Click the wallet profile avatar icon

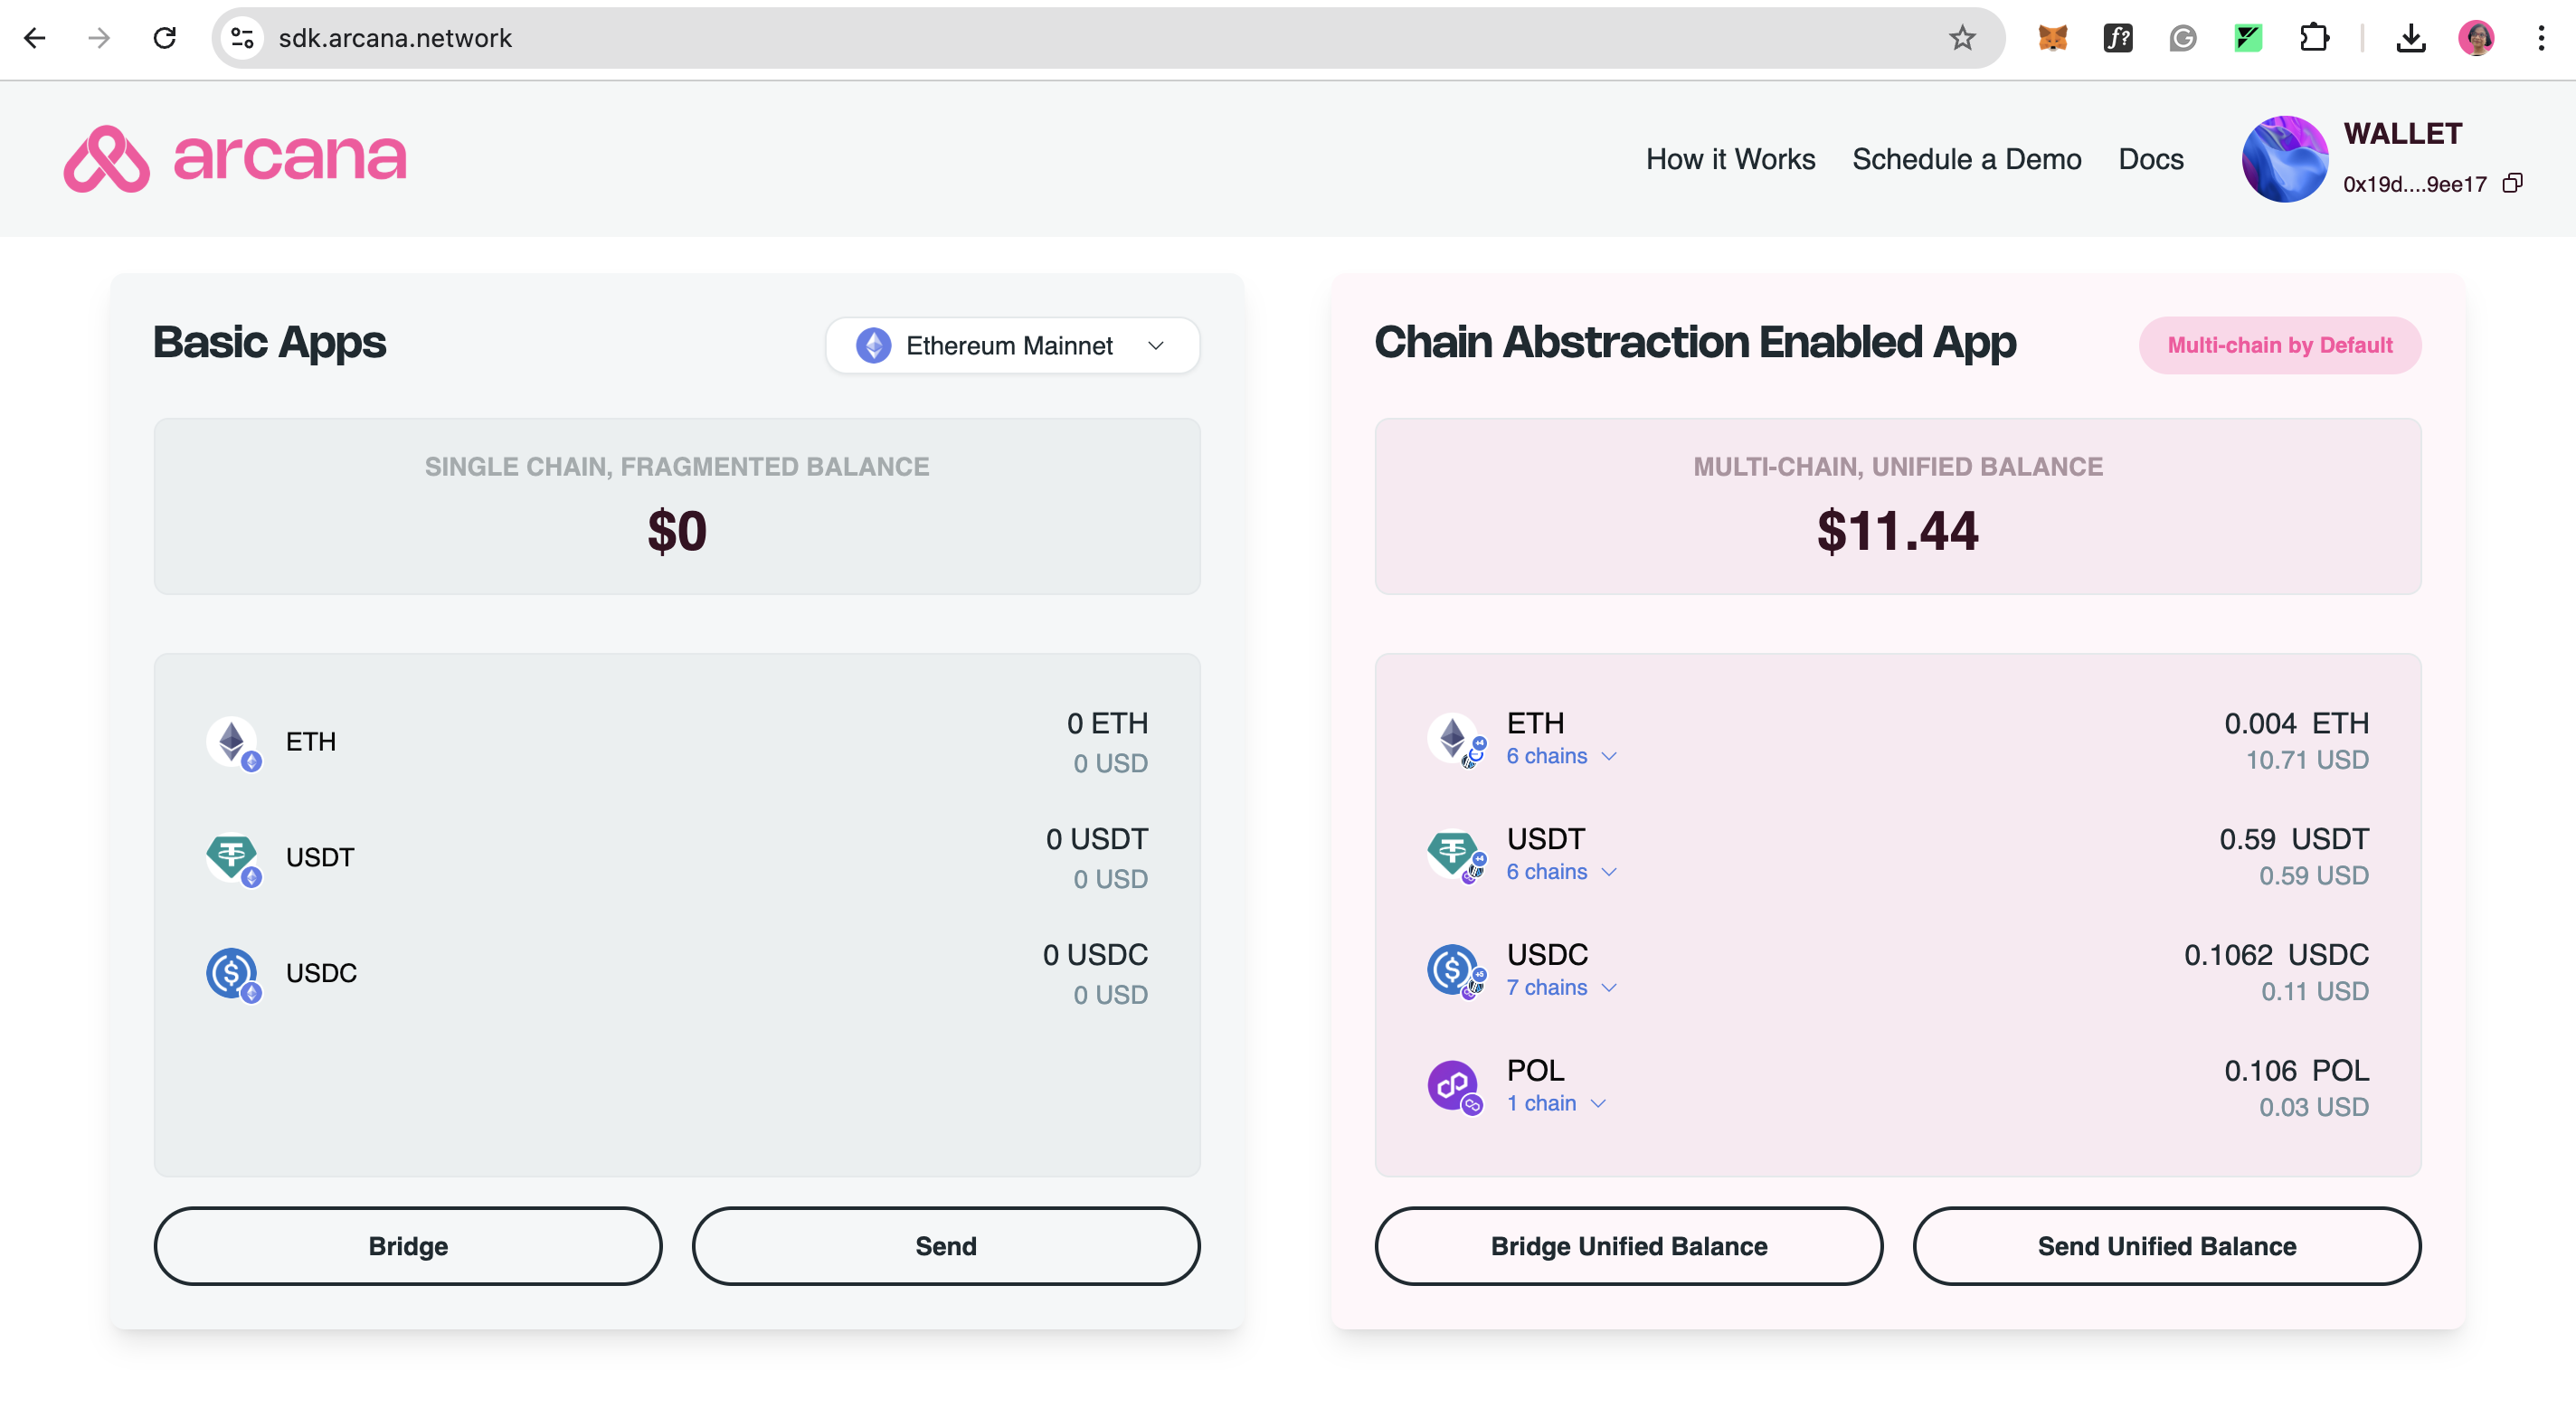click(2285, 159)
